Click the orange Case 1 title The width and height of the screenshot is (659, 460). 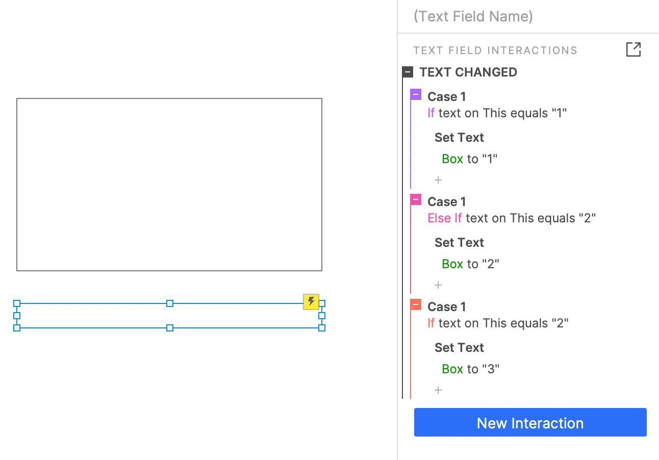447,306
